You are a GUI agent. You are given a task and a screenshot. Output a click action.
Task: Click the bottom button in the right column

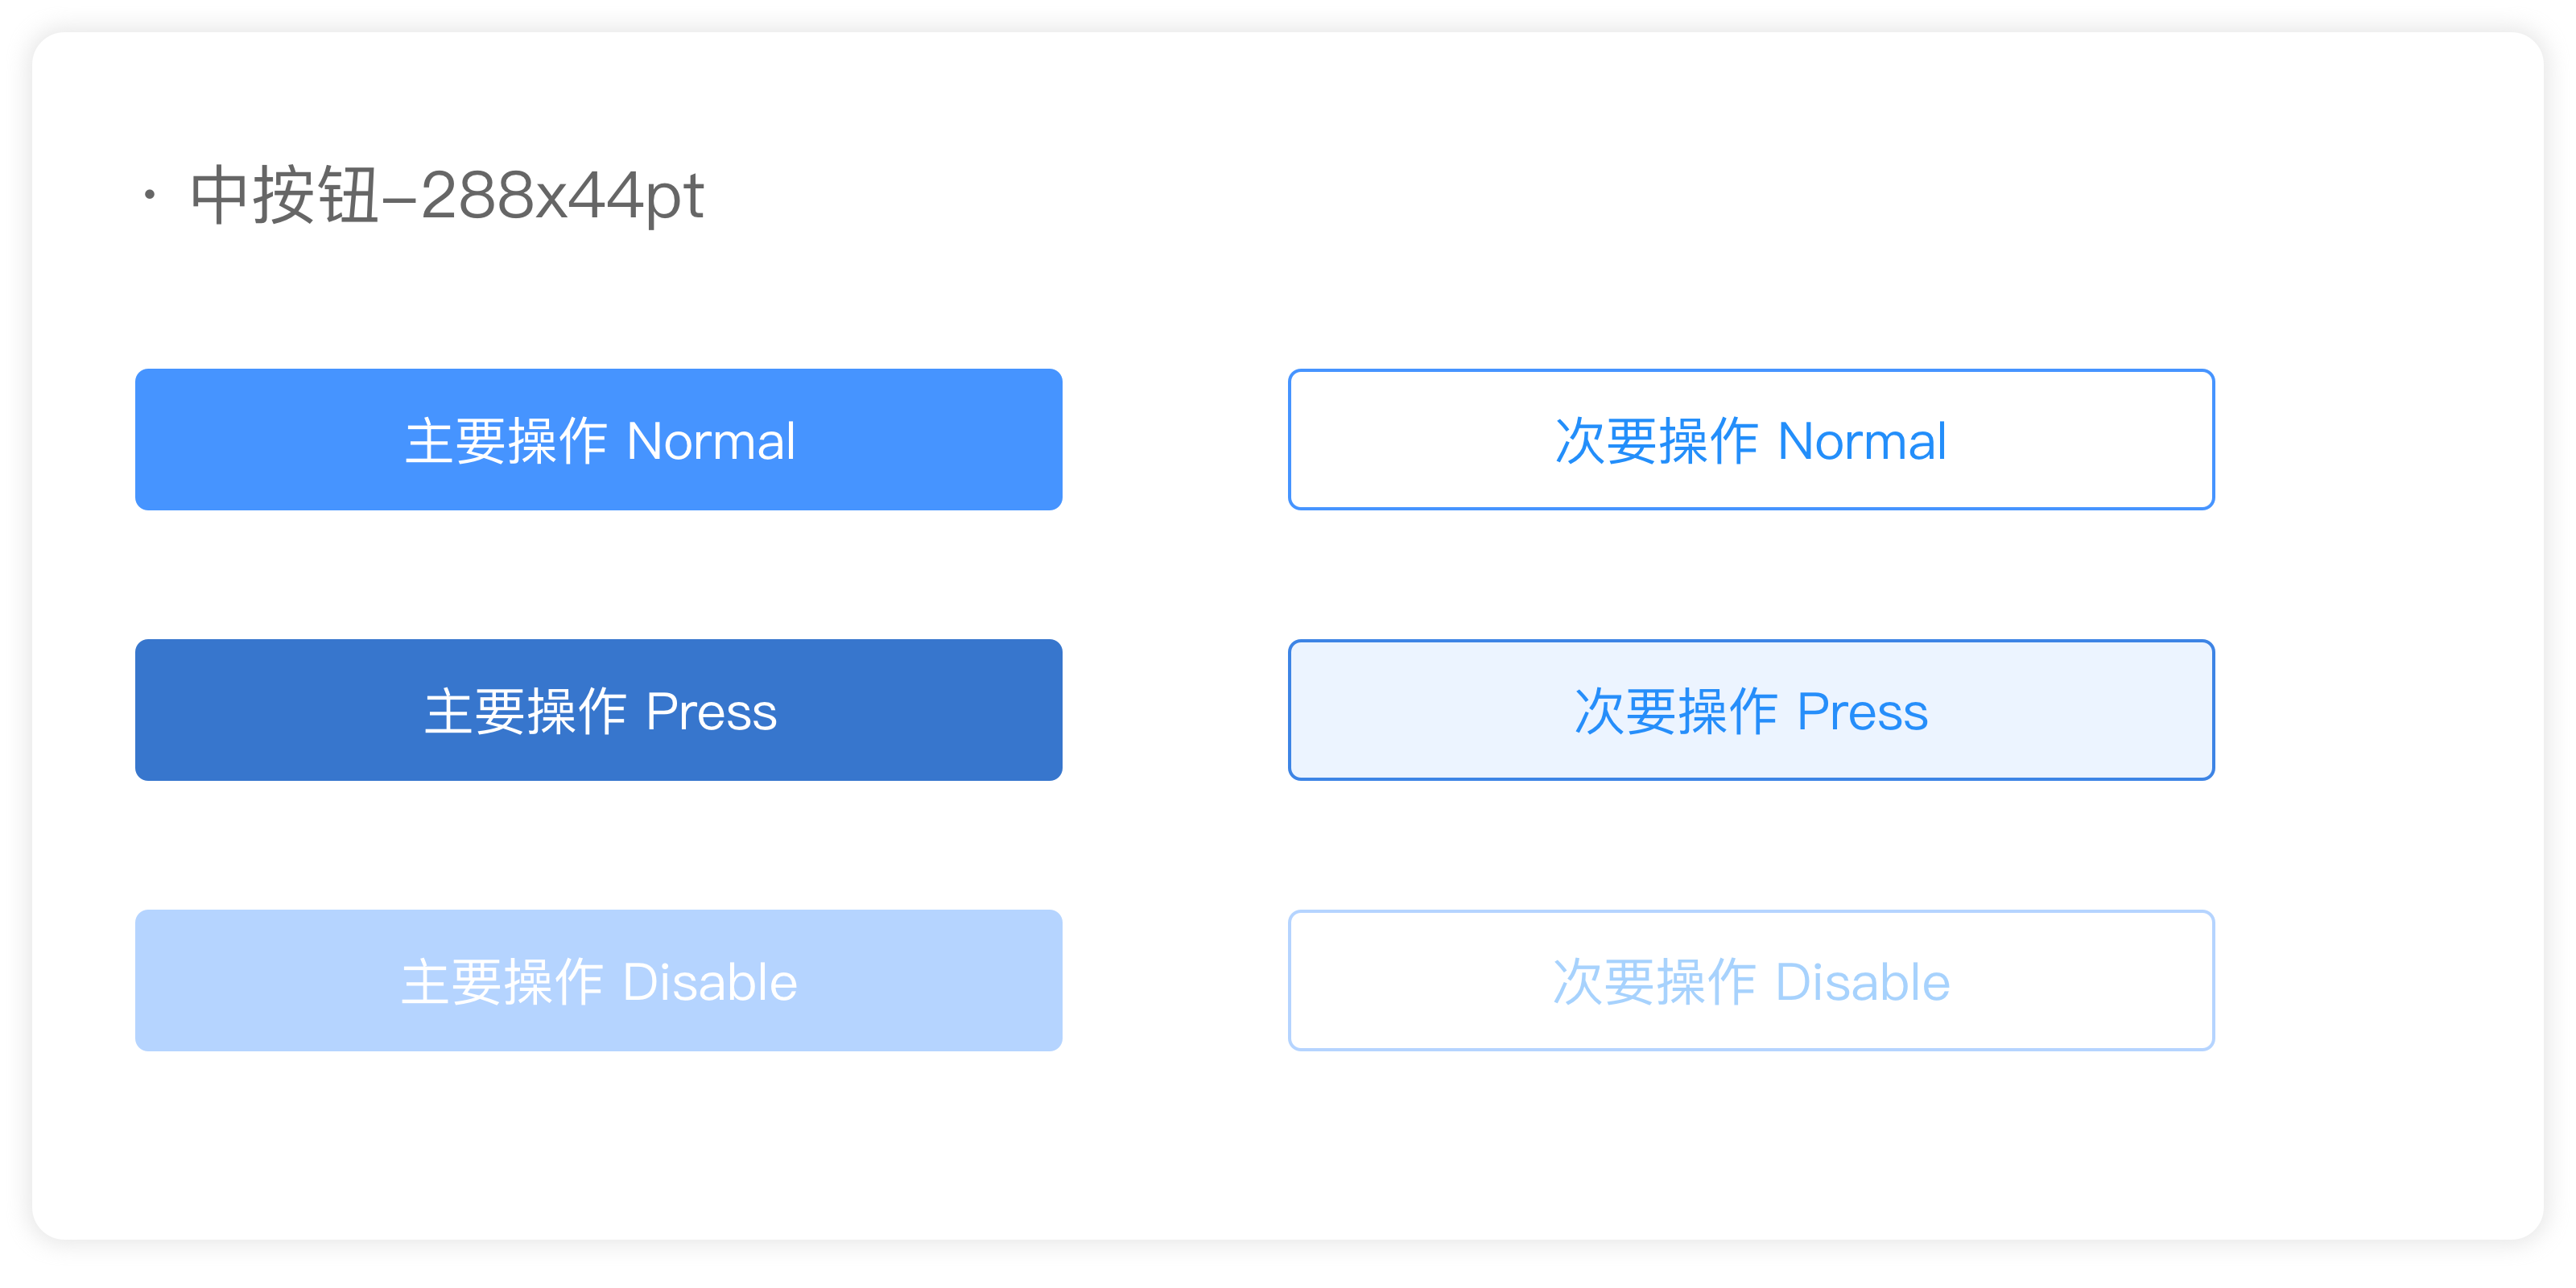click(1750, 981)
